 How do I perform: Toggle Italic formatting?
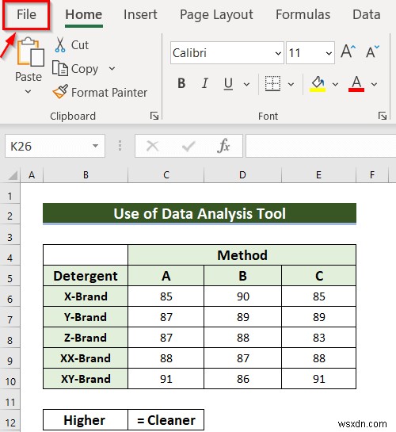point(205,83)
